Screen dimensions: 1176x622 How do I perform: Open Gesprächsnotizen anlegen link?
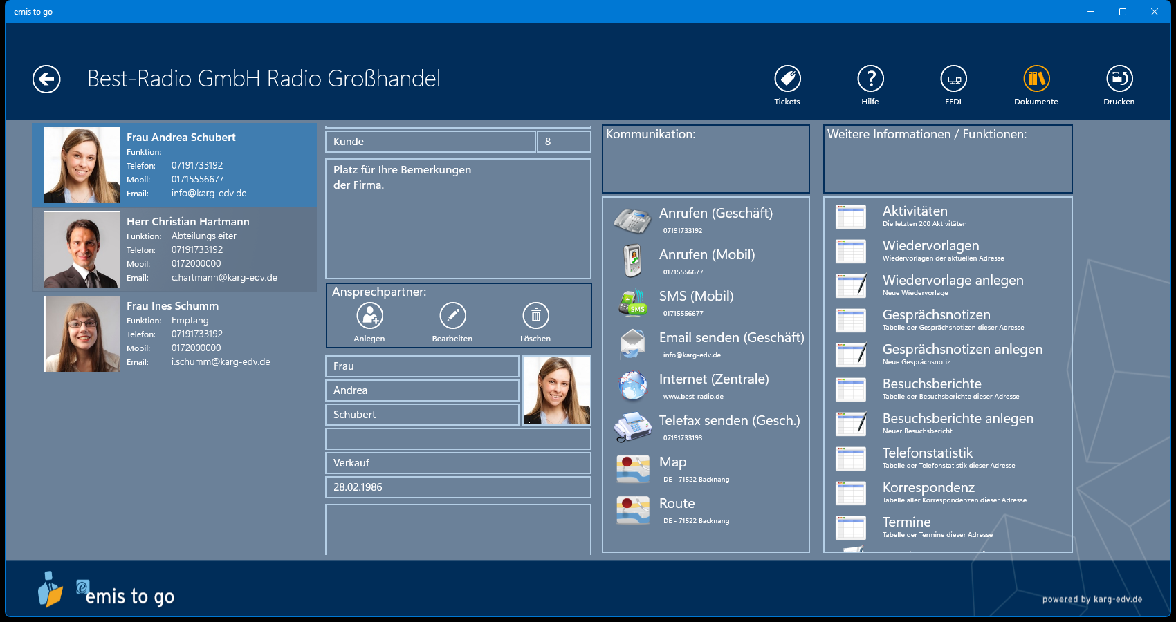click(963, 350)
